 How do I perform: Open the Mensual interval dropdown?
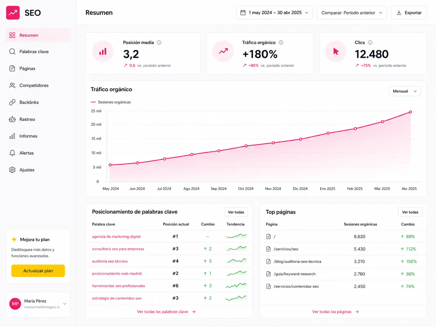[405, 91]
